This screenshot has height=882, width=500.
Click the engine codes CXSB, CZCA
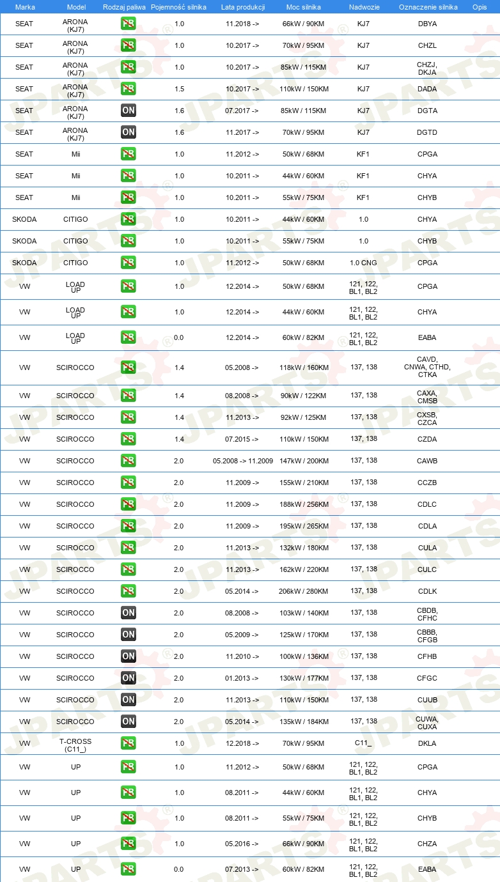(x=427, y=418)
